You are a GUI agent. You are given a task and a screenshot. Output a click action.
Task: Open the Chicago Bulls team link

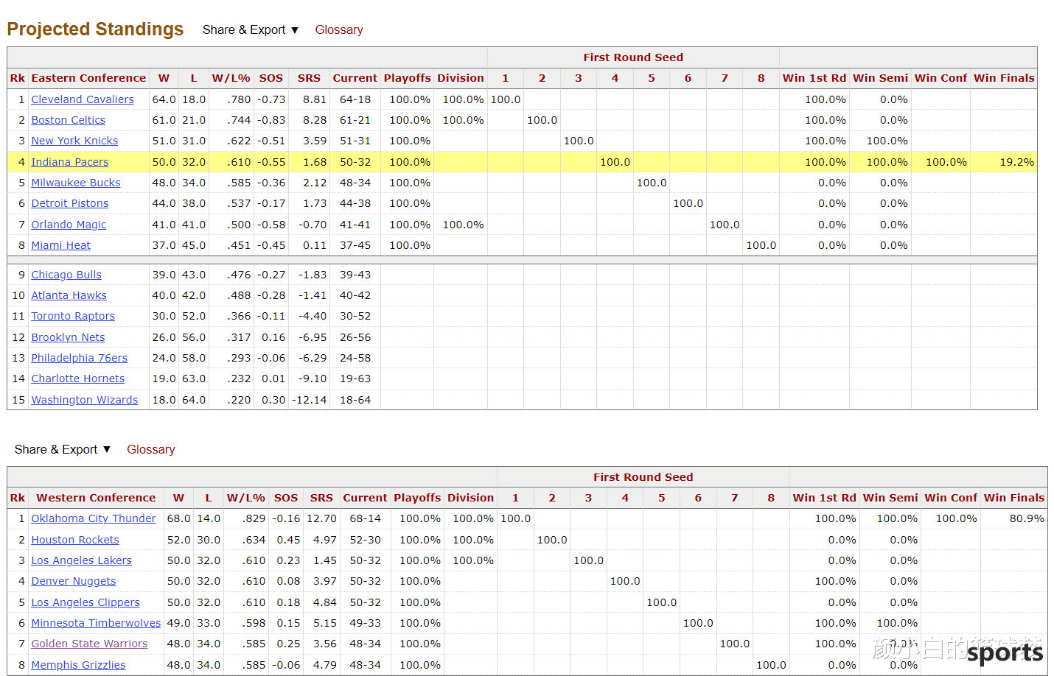click(66, 275)
